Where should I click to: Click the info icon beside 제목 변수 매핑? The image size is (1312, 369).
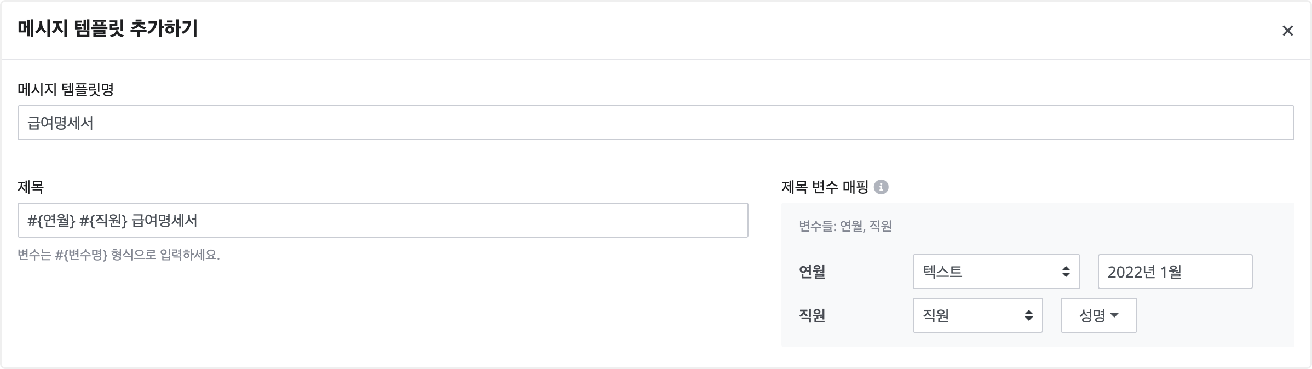881,187
